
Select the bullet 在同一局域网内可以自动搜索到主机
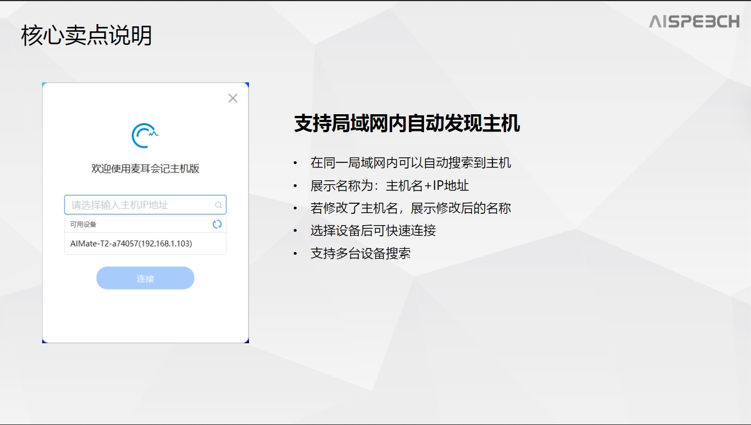[x=411, y=163]
